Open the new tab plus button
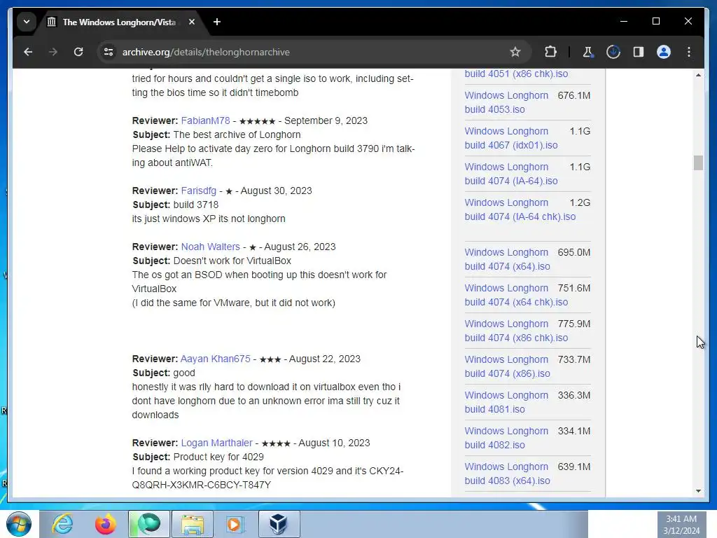This screenshot has height=538, width=717. click(217, 22)
